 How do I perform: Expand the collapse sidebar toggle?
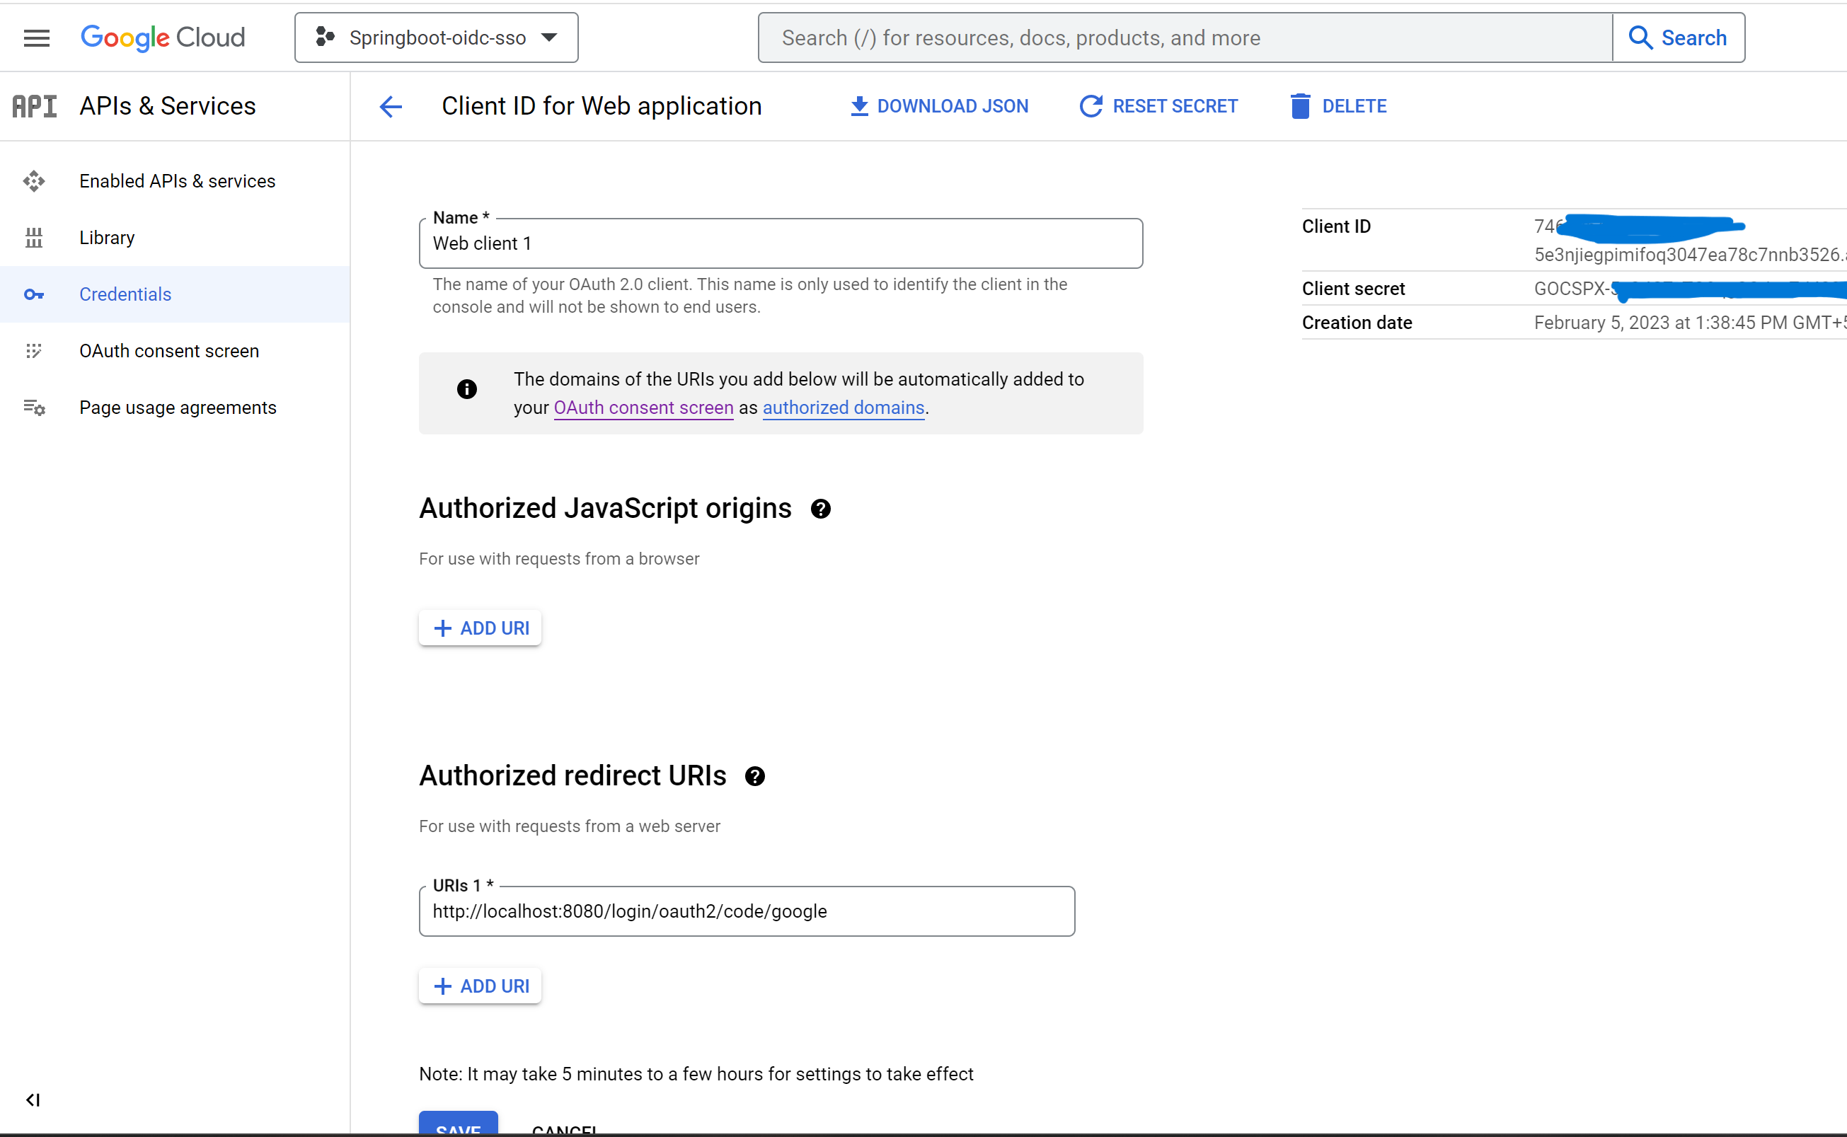[32, 1099]
